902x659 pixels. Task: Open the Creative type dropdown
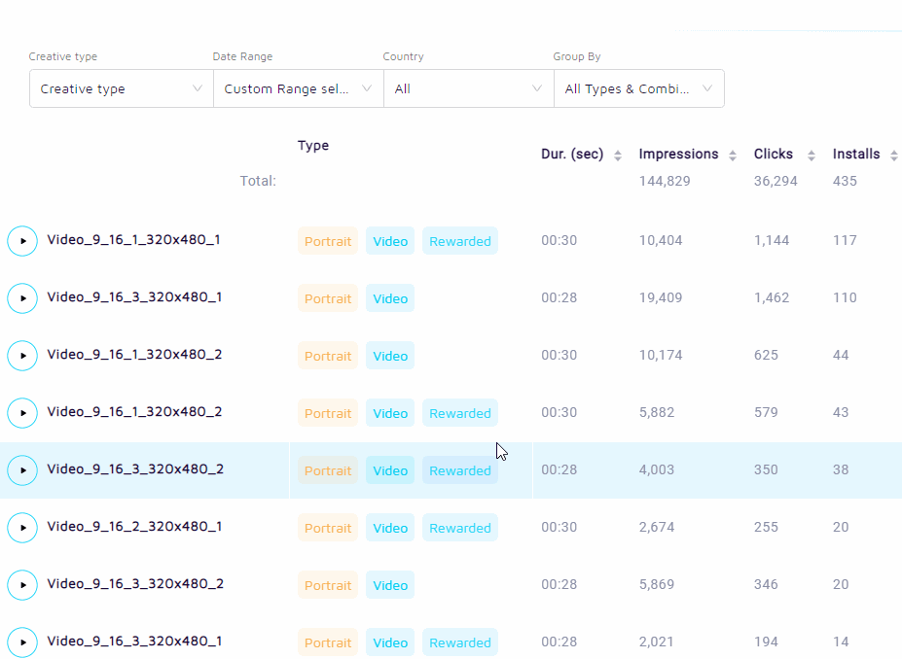[122, 88]
